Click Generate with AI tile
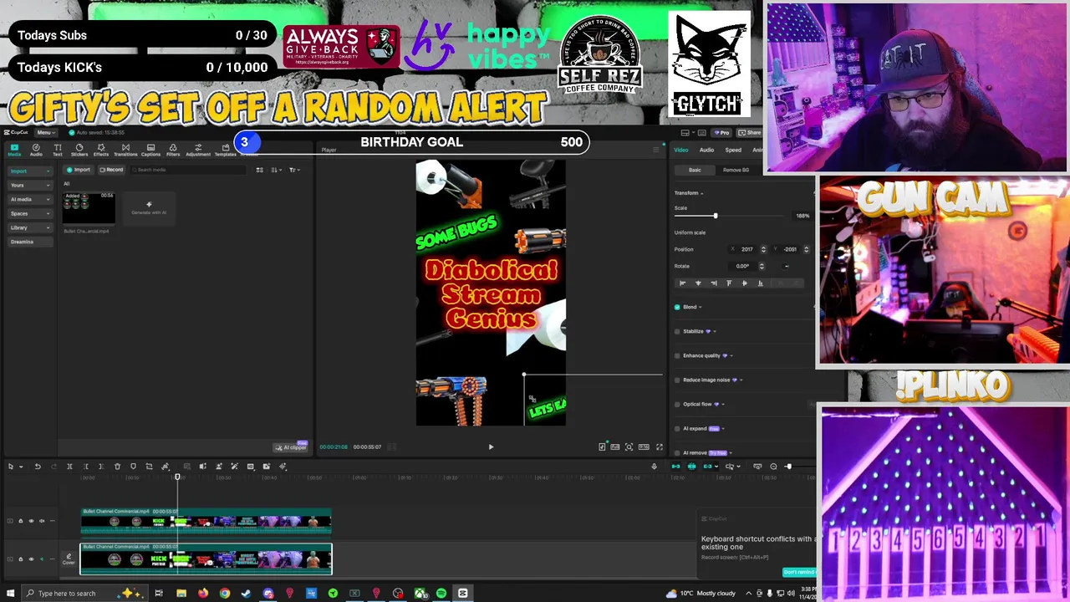Image resolution: width=1070 pixels, height=602 pixels. pyautogui.click(x=149, y=207)
